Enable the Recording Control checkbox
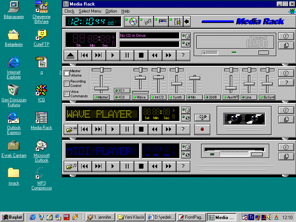Image resolution: width=296 pixels, height=222 pixels. pyautogui.click(x=67, y=84)
